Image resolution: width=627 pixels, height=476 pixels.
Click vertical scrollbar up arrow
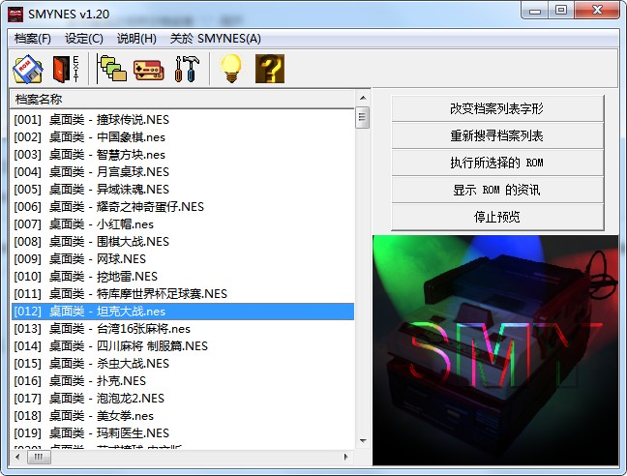coord(363,98)
